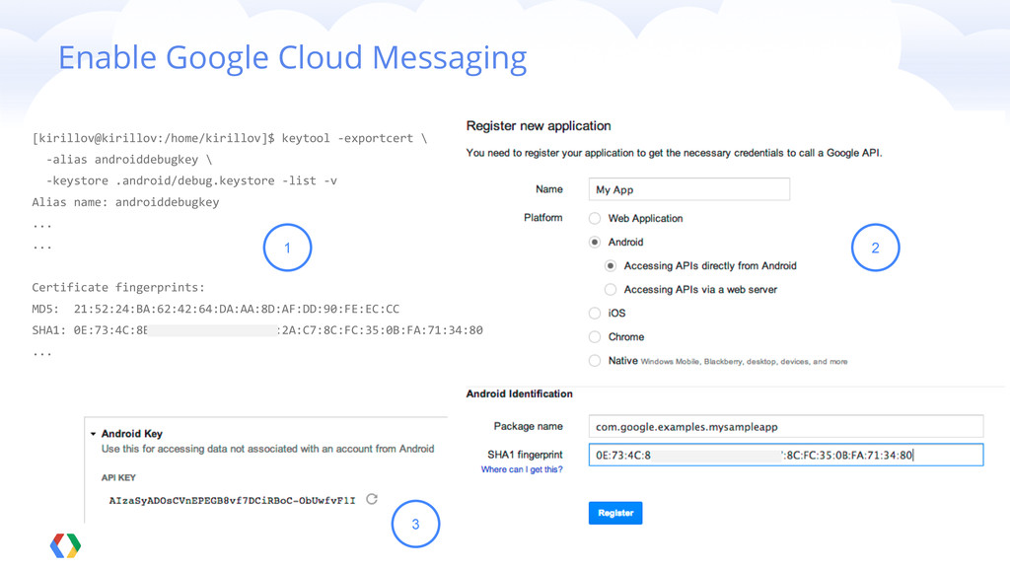Click the API key string AIzaSy...
Screen dimensions: 1010x569
[232, 500]
